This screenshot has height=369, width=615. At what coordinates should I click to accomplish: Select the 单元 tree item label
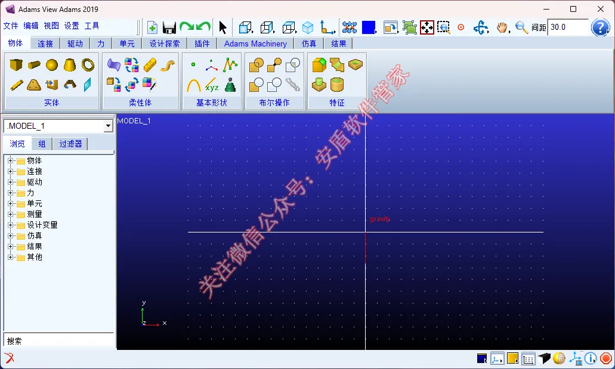(x=35, y=203)
